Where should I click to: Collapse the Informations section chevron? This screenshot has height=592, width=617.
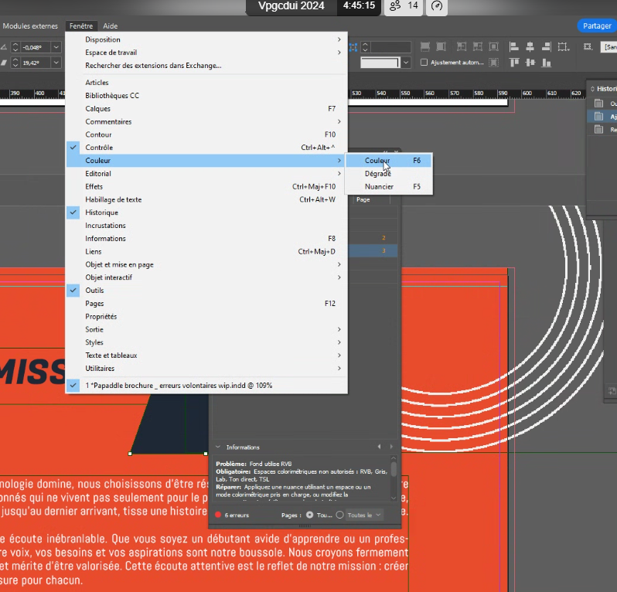coord(218,447)
